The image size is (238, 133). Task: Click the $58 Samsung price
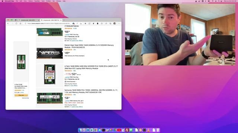click(67, 98)
